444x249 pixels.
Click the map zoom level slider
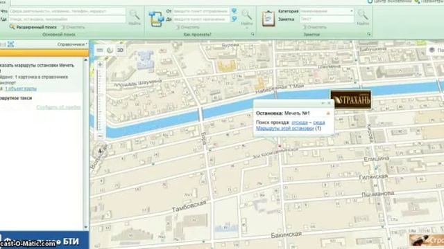click(100, 100)
